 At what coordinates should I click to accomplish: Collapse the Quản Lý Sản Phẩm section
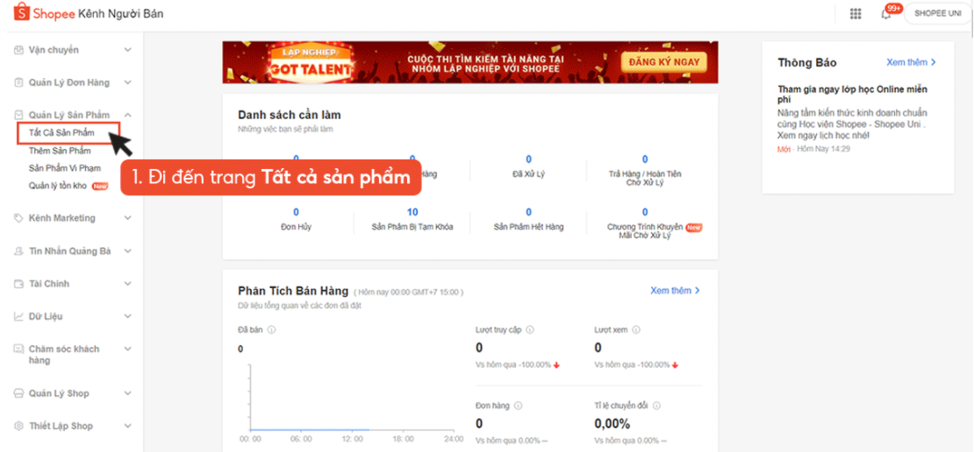pos(127,115)
